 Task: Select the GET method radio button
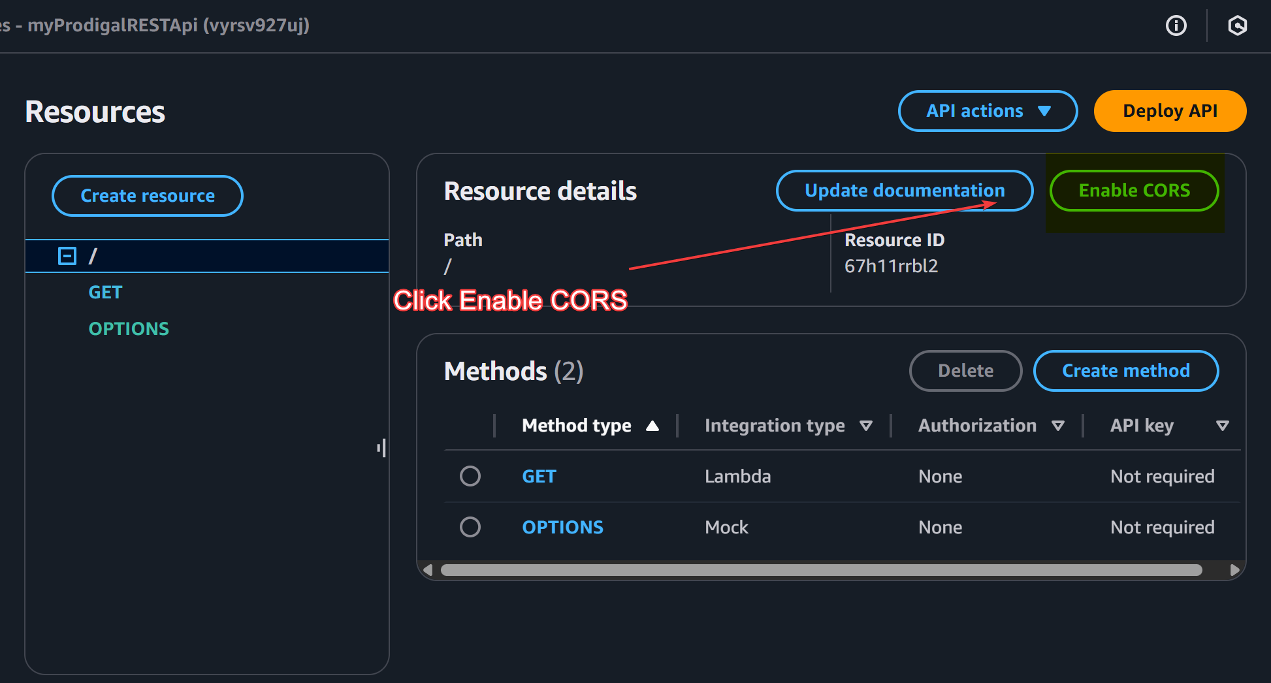point(470,476)
